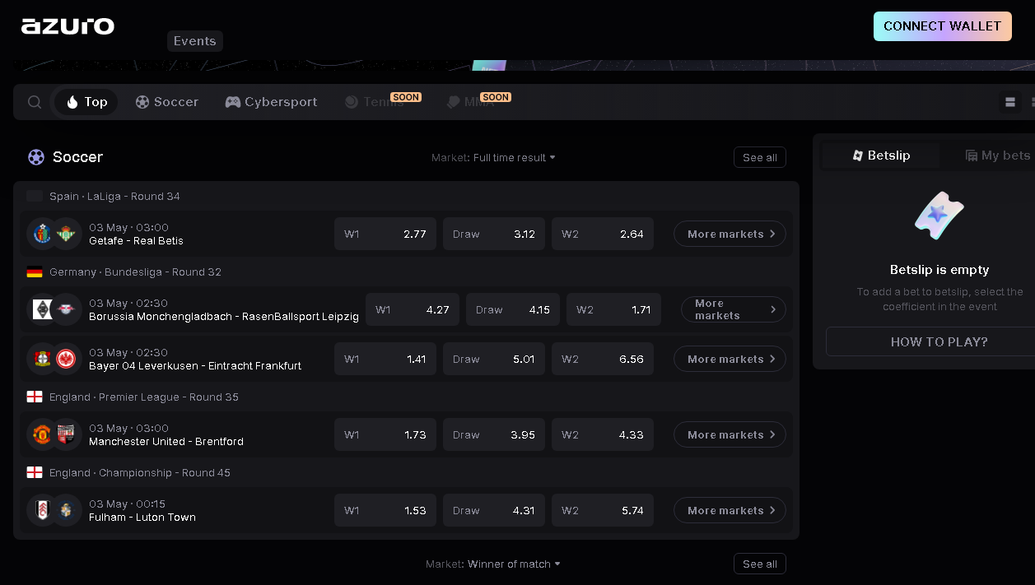This screenshot has height=585, width=1035.
Task: Click the RB Leipzig crest
Action: [x=66, y=309]
